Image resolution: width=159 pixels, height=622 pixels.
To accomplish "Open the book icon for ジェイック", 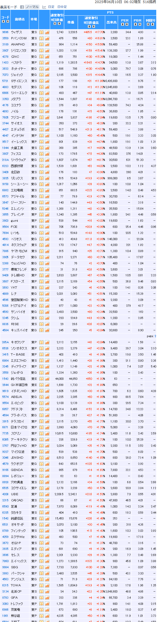I will (x=41, y=75).
